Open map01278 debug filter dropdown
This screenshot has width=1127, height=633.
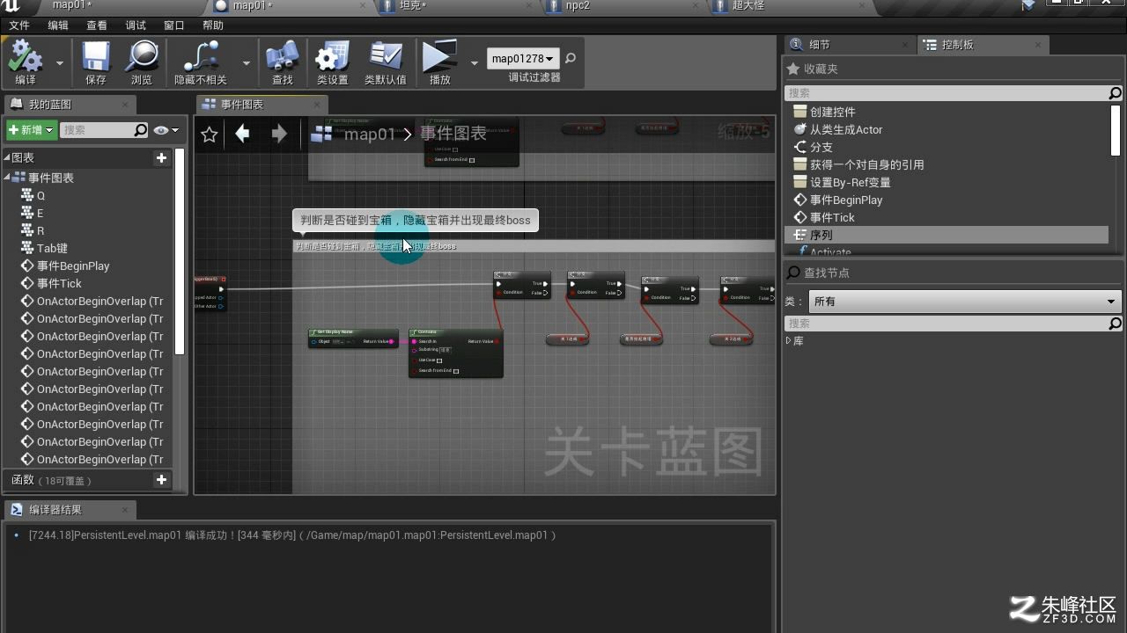click(x=523, y=59)
